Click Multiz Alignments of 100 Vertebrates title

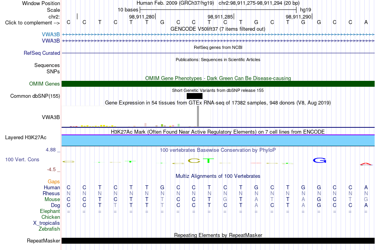click(x=218, y=176)
